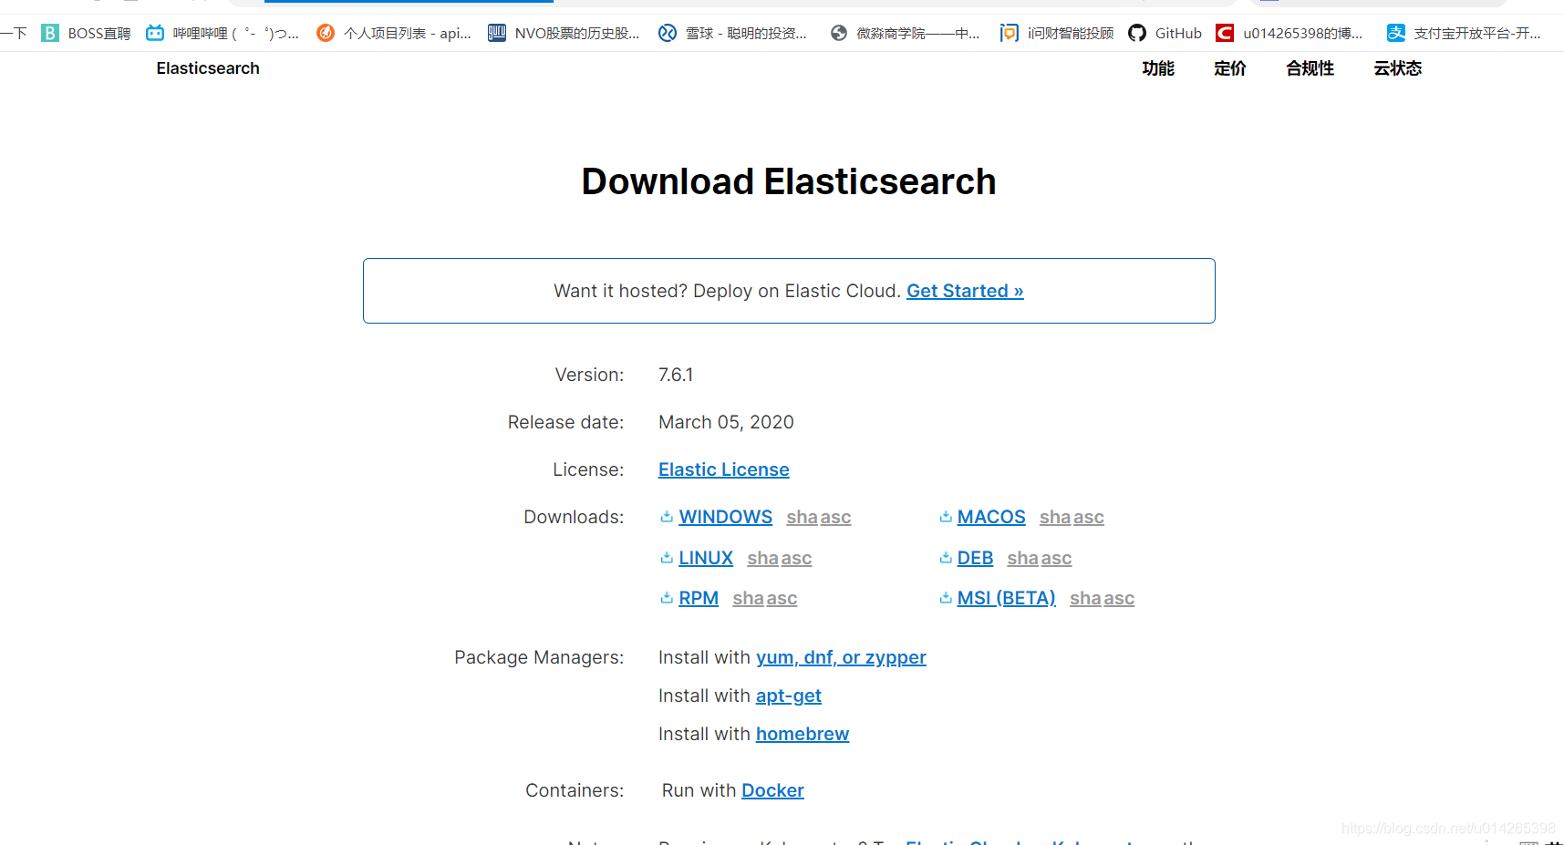Open the 定价 navigation menu

pyautogui.click(x=1230, y=68)
